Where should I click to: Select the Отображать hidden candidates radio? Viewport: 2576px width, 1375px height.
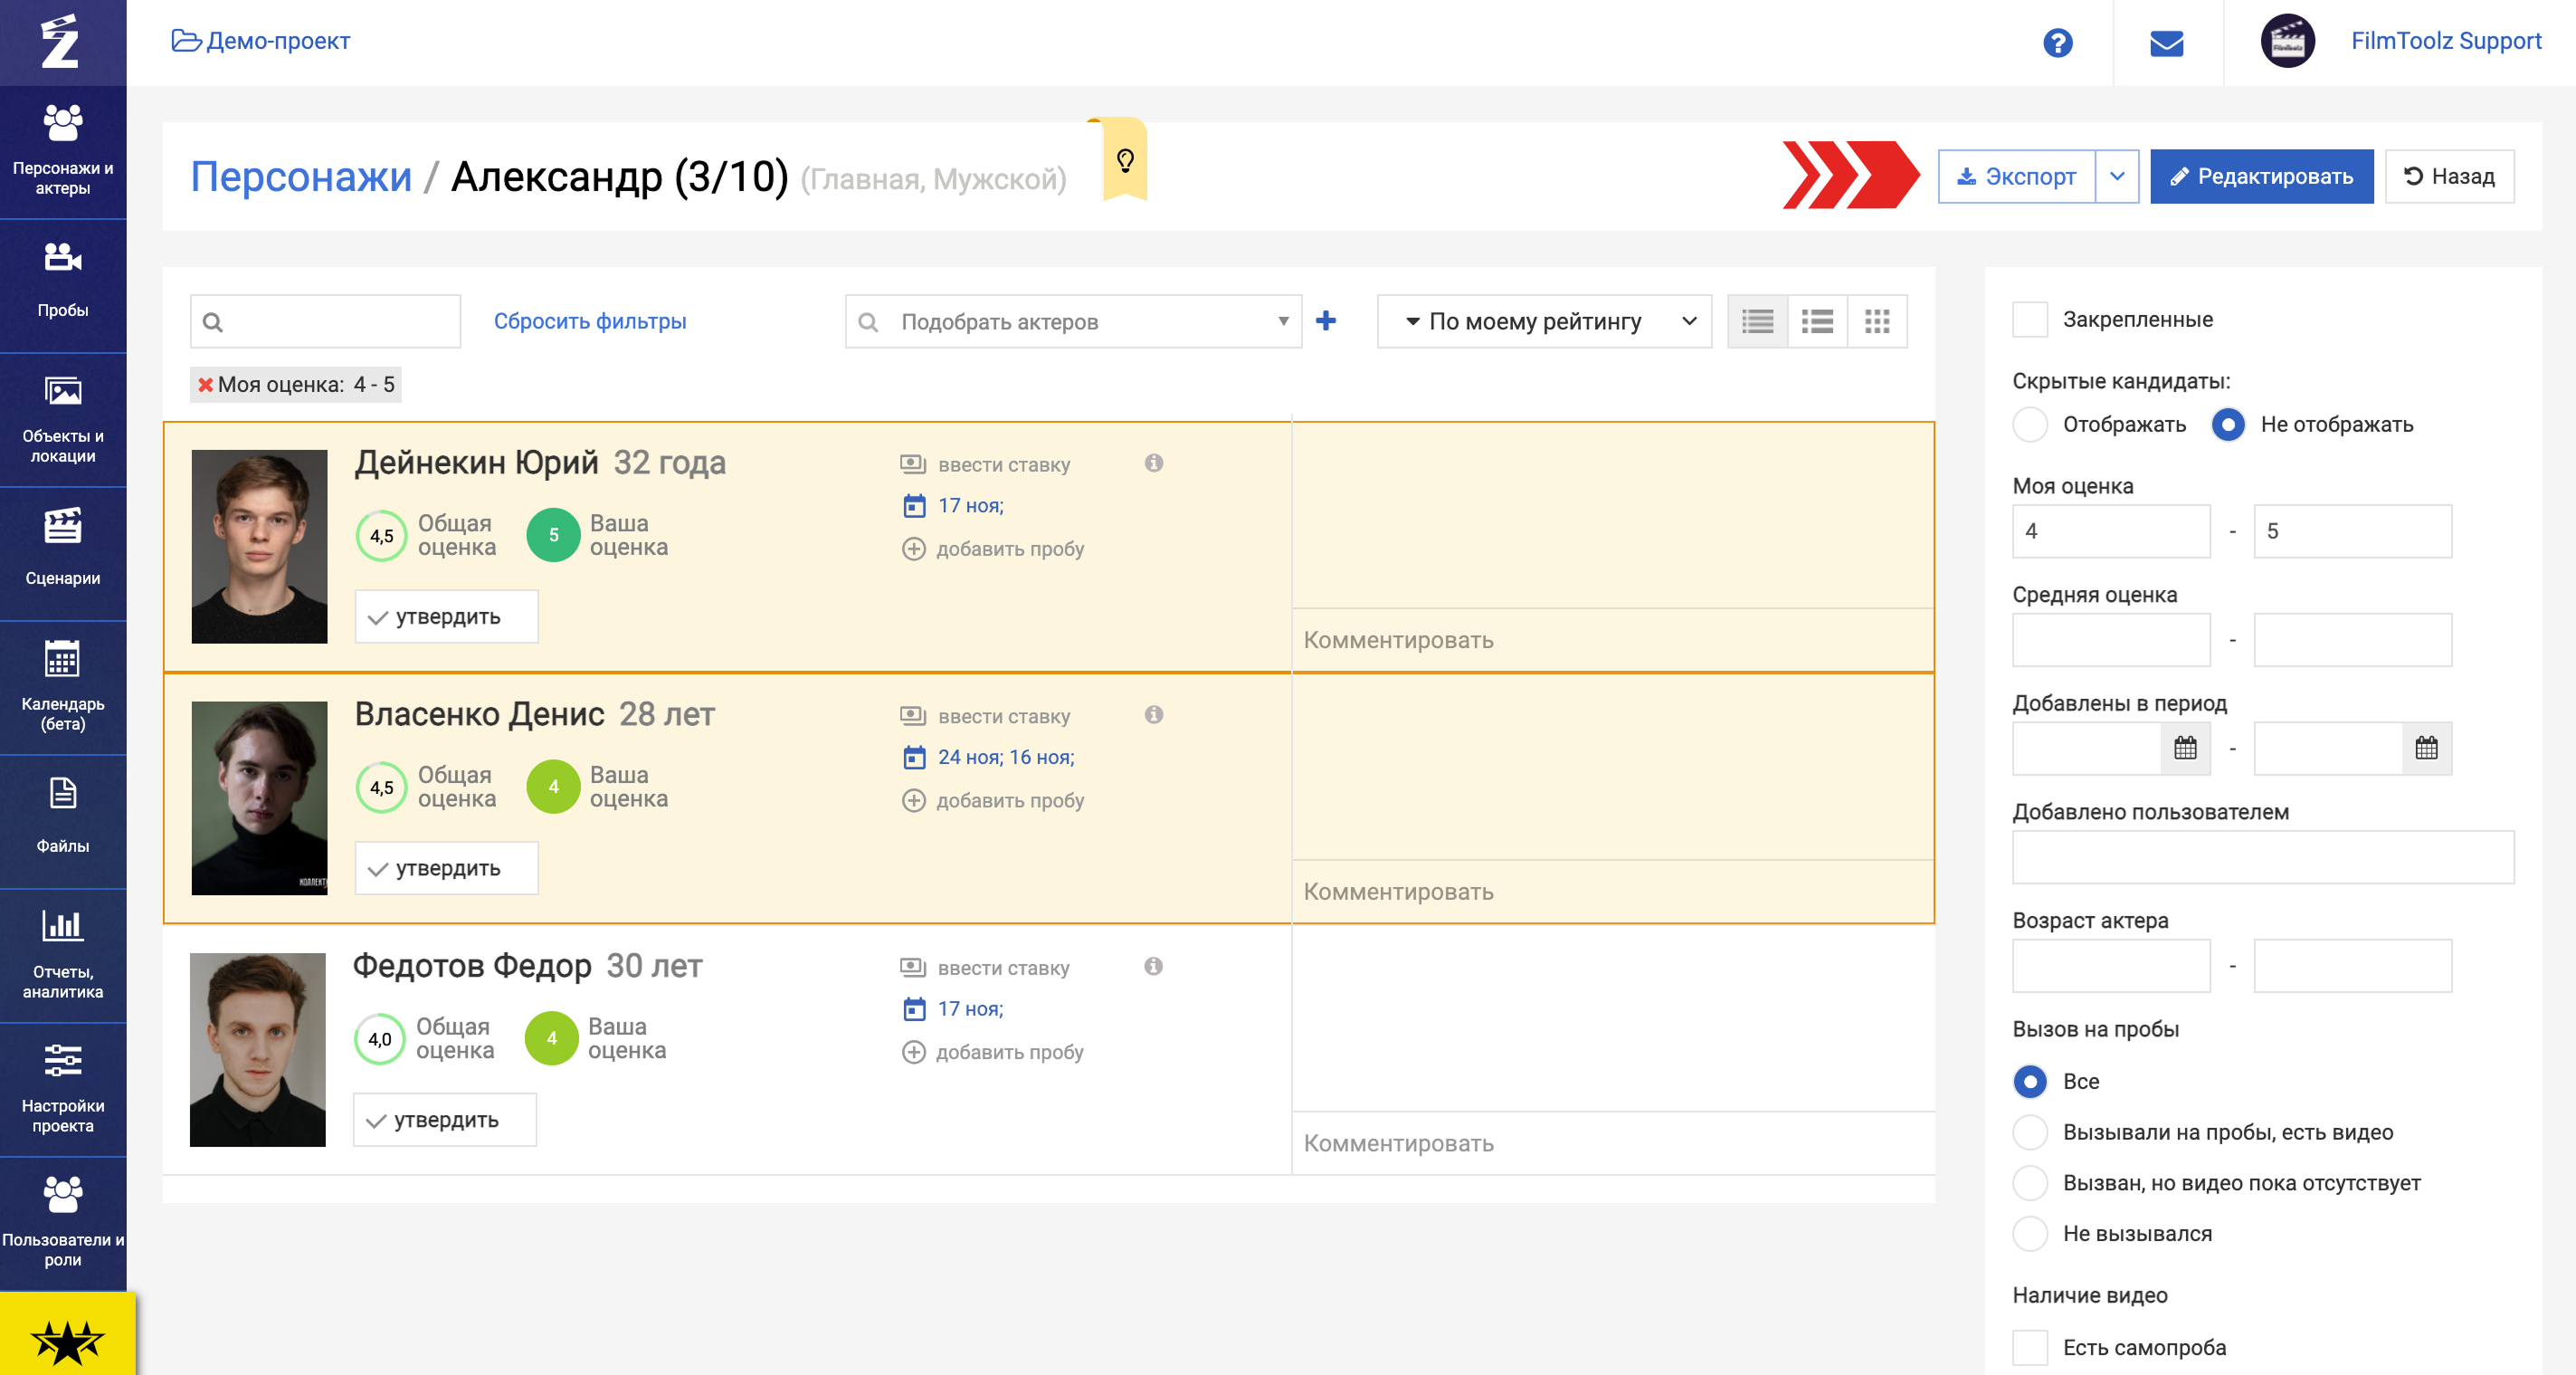[x=2030, y=425]
